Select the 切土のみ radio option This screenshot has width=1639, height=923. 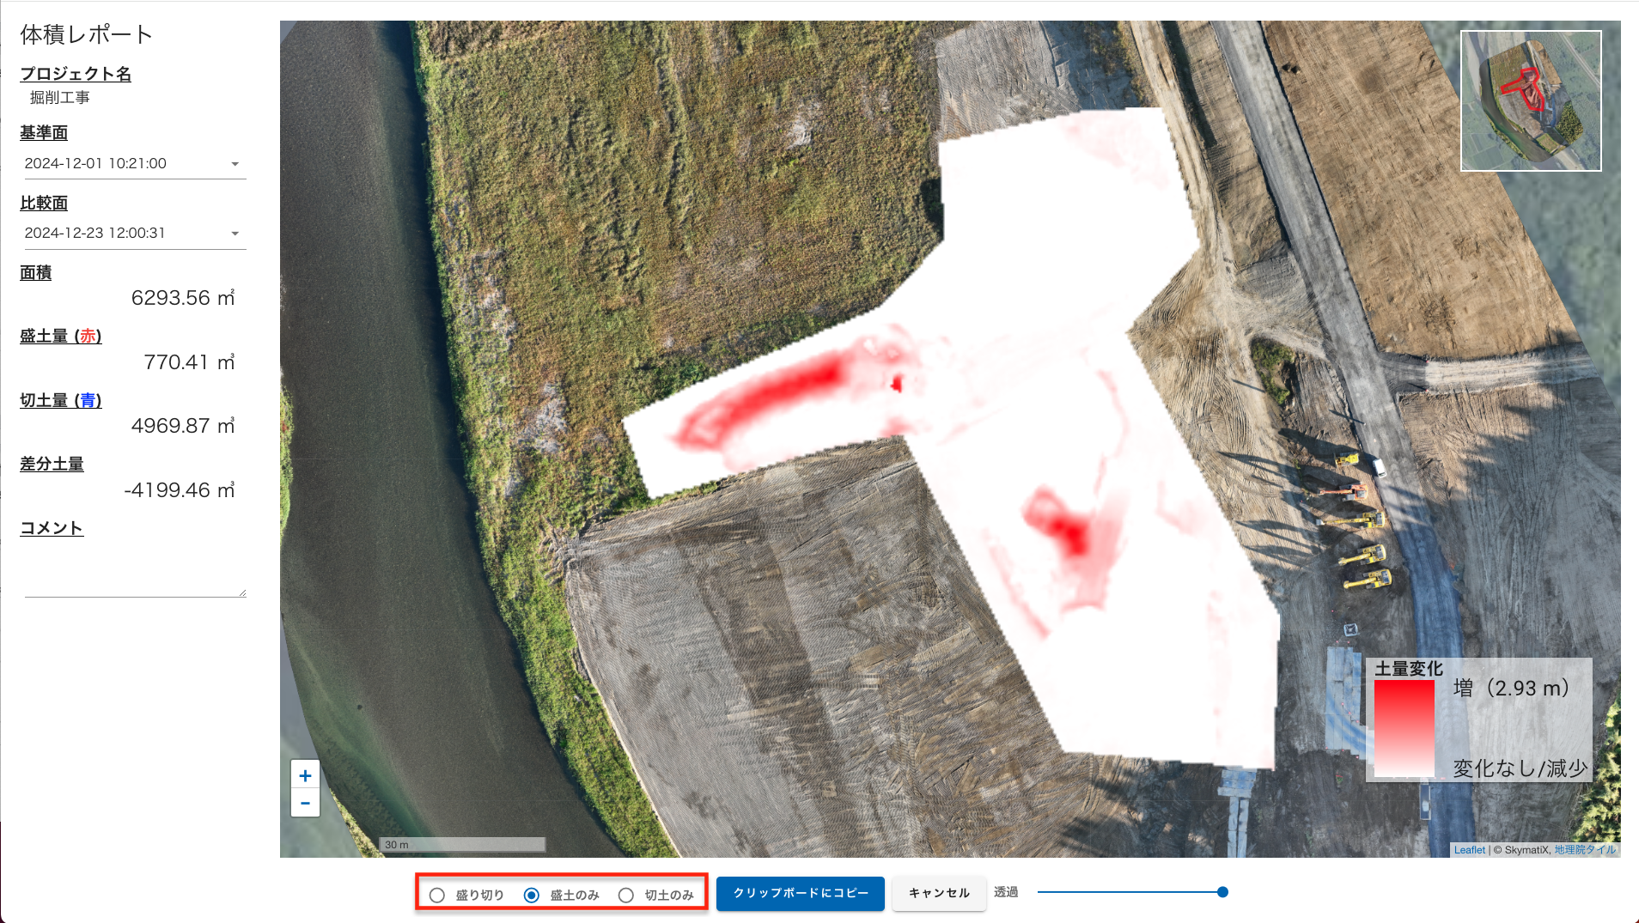pos(626,895)
